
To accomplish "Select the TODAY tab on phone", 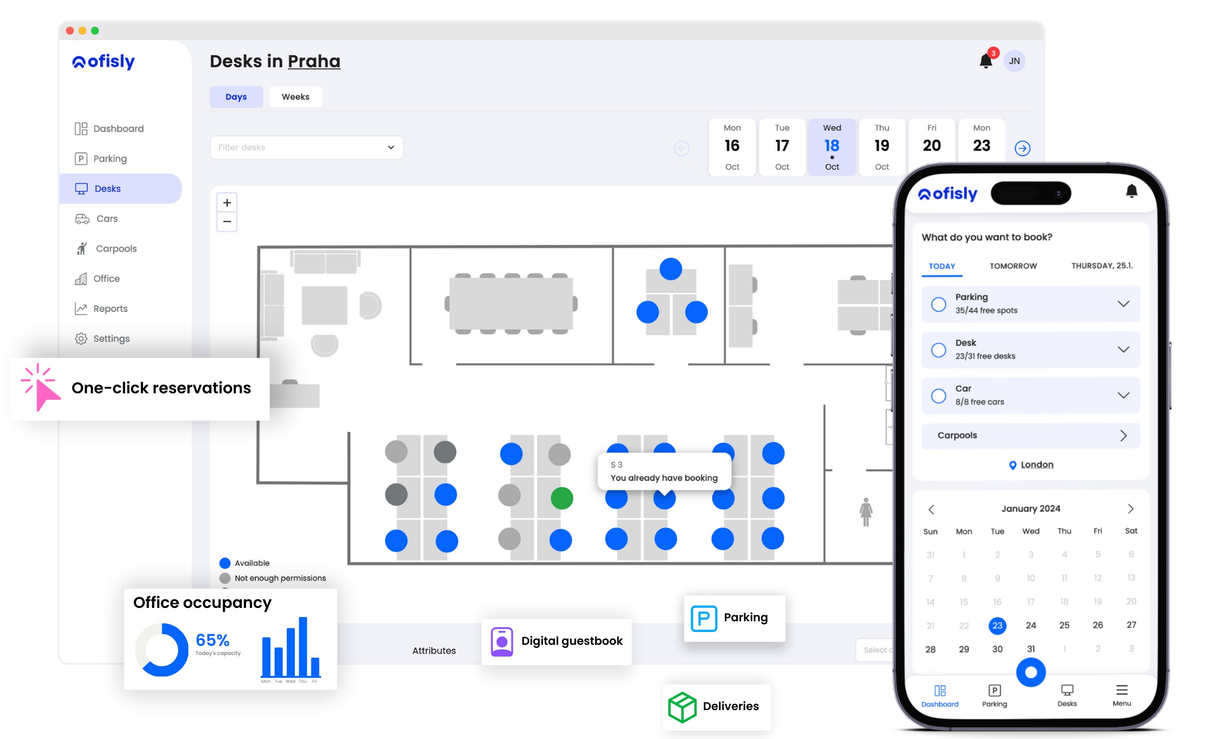I will (x=942, y=266).
